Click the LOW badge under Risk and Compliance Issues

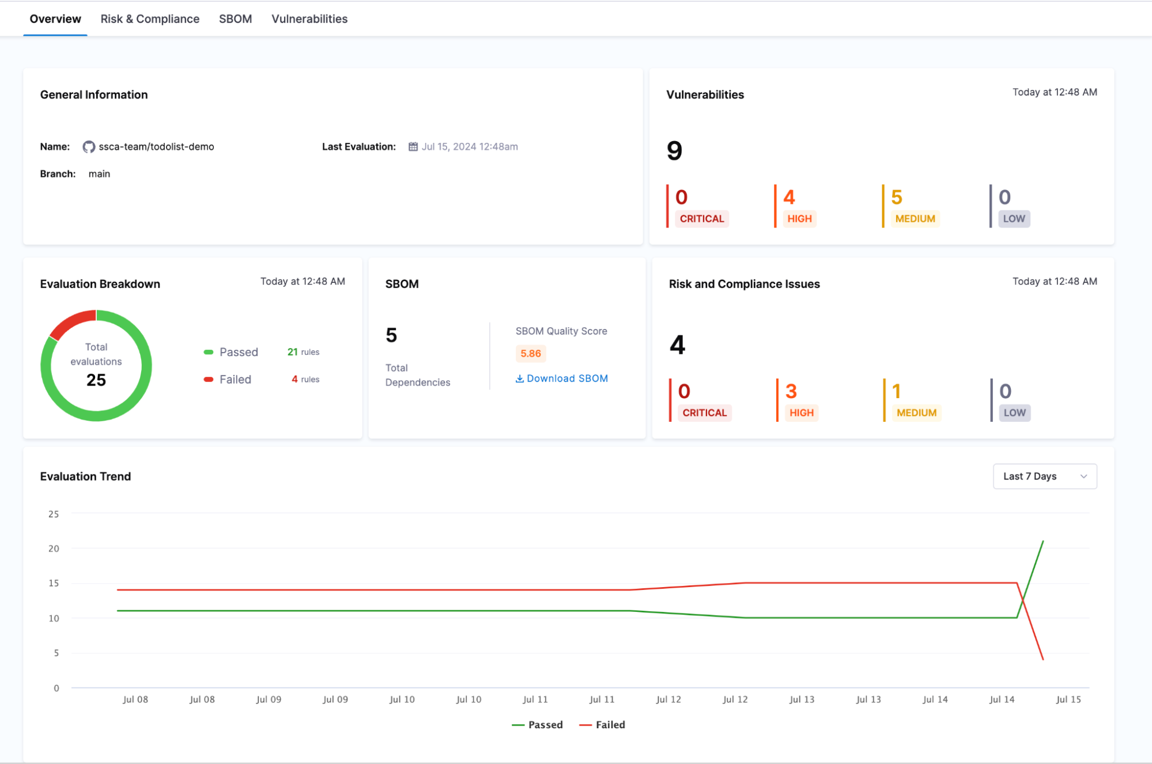(1014, 413)
